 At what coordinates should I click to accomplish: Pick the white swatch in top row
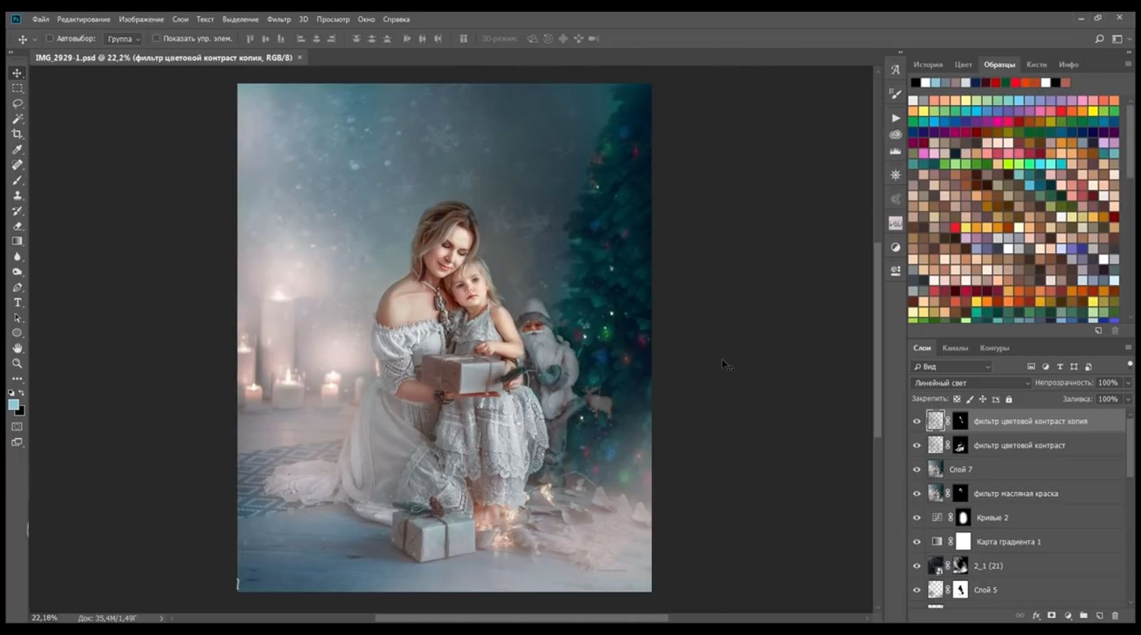point(926,83)
